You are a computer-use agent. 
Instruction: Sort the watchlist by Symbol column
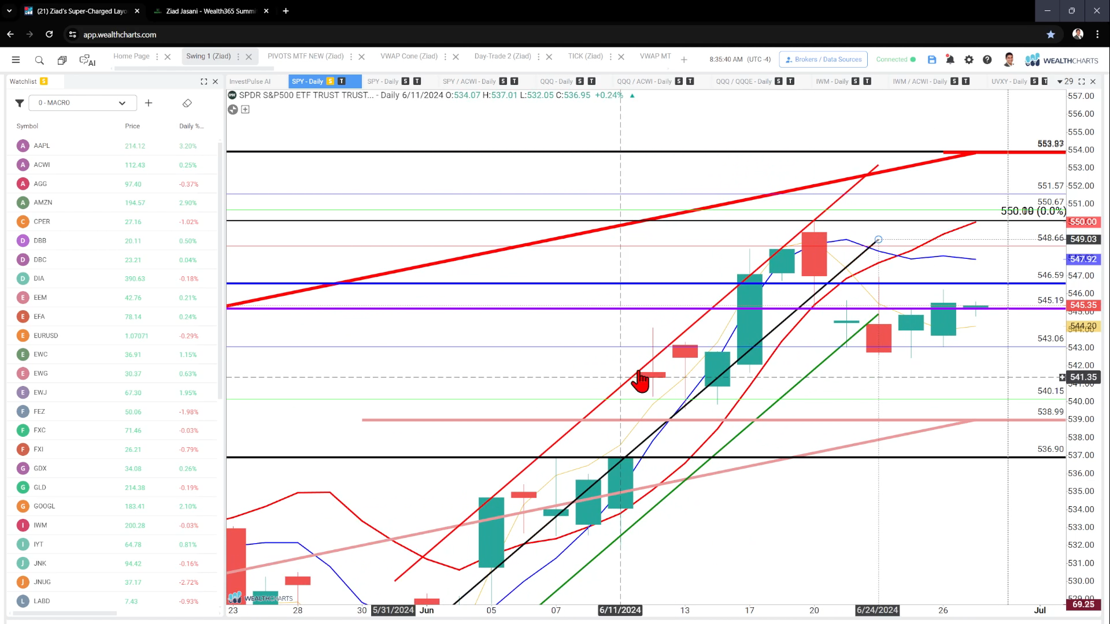coord(27,126)
